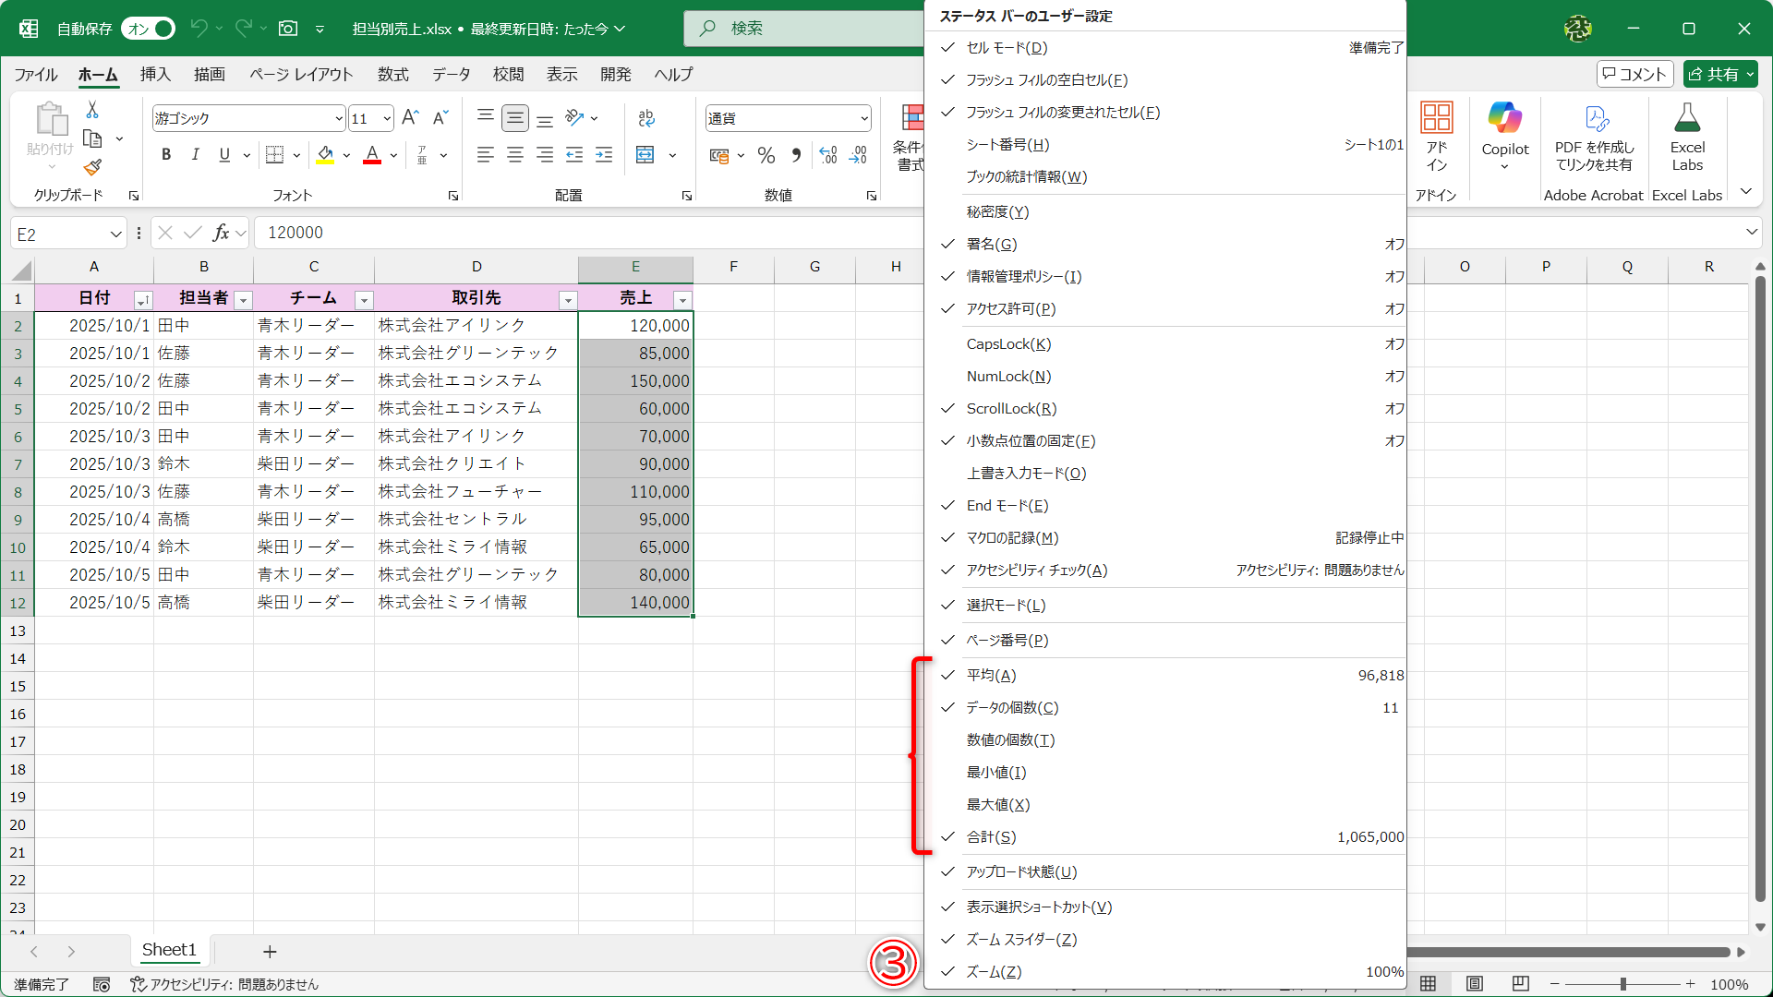Screen dimensions: 1773x997
Task: Click inside the formula bar
Action: click(554, 233)
